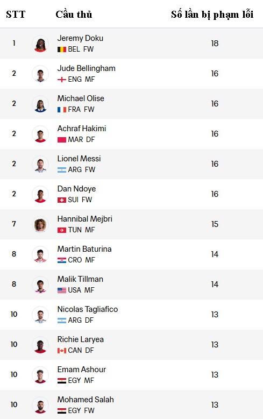Click the Morocco flag under Achraf Hakimi
The height and width of the screenshot is (419, 263).
62,140
